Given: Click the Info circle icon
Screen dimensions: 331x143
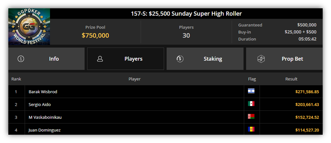Looking at the screenshot, I should [x=21, y=59].
